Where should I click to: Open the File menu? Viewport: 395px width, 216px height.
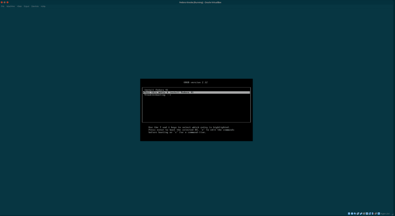[x=3, y=7]
